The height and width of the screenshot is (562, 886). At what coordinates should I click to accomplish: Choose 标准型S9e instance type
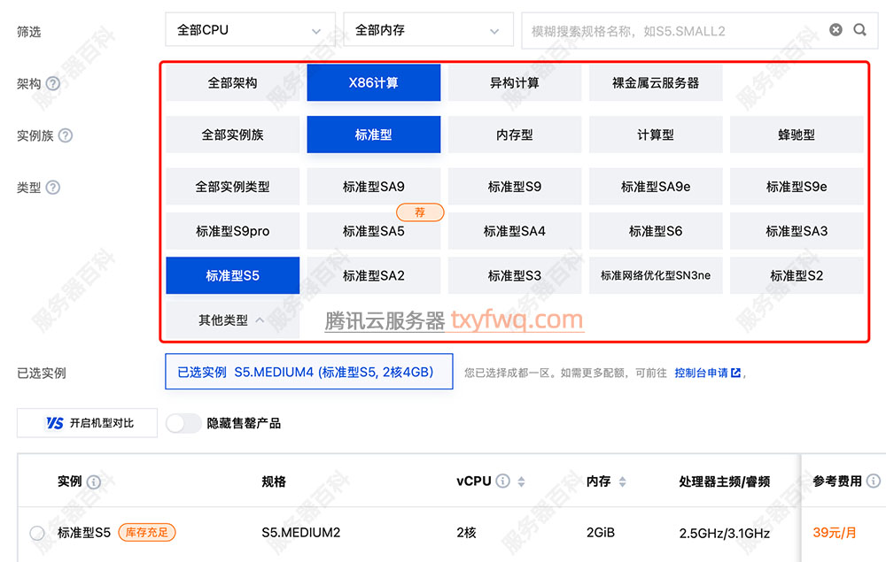[797, 187]
